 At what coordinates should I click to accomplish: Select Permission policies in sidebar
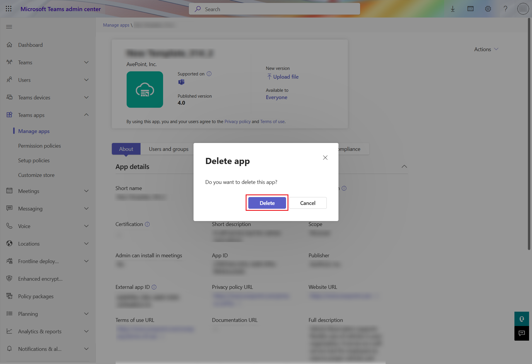tap(40, 146)
